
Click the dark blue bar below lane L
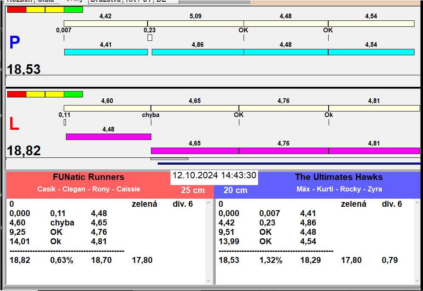289,163
